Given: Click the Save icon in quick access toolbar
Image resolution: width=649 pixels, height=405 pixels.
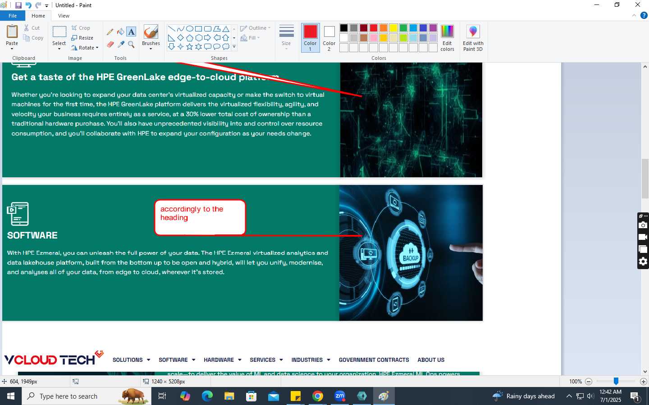Looking at the screenshot, I should click(x=18, y=5).
